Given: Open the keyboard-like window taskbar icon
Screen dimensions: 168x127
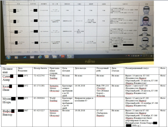Looking at the screenshot, I should point(32,57).
